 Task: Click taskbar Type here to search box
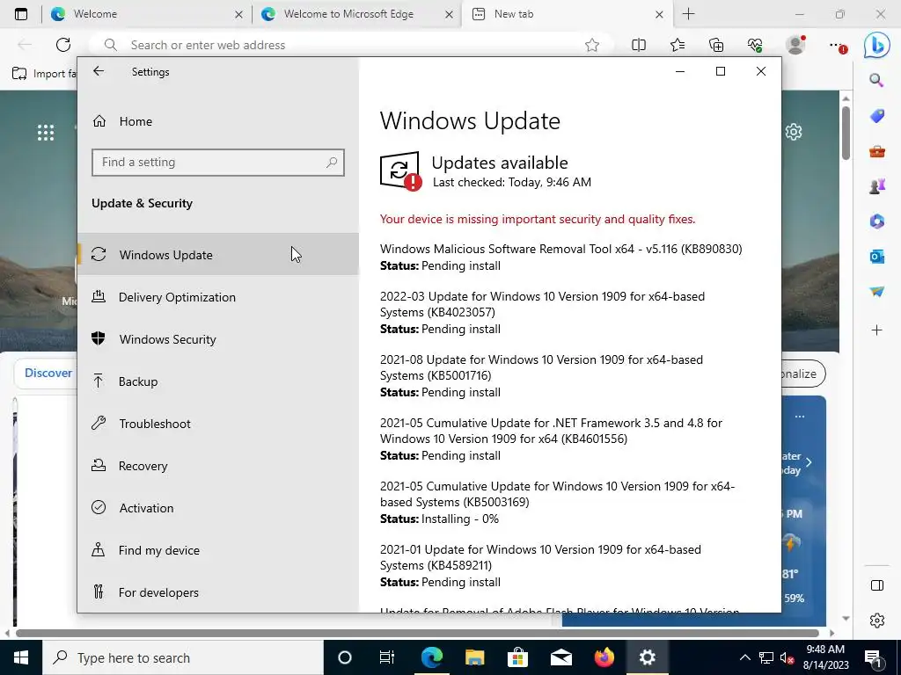point(183,657)
